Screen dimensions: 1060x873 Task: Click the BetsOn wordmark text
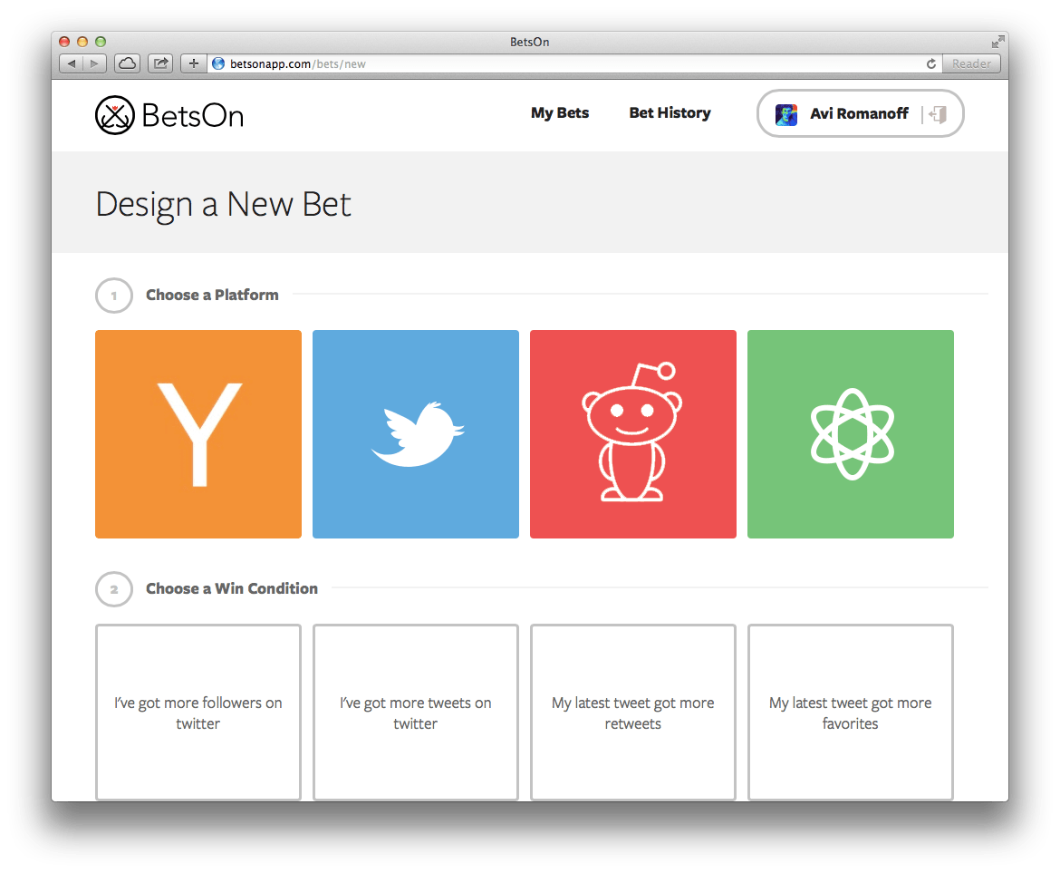click(193, 116)
